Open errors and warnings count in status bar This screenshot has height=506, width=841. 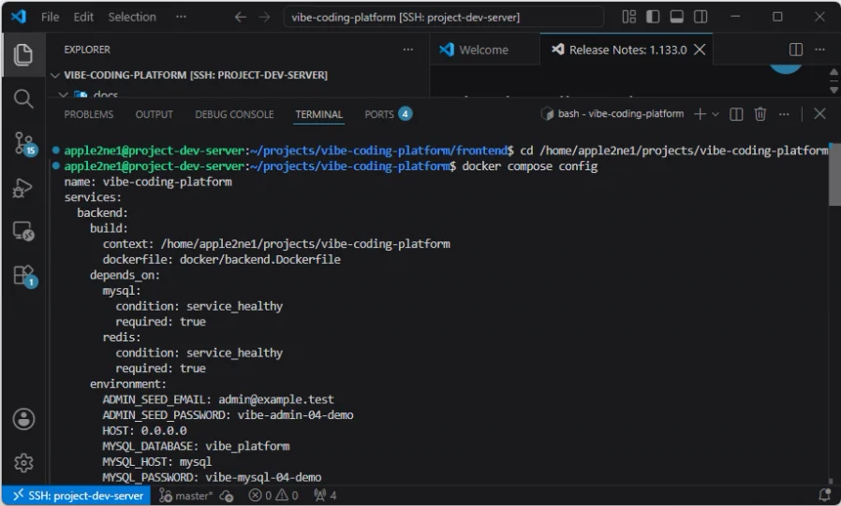[274, 496]
